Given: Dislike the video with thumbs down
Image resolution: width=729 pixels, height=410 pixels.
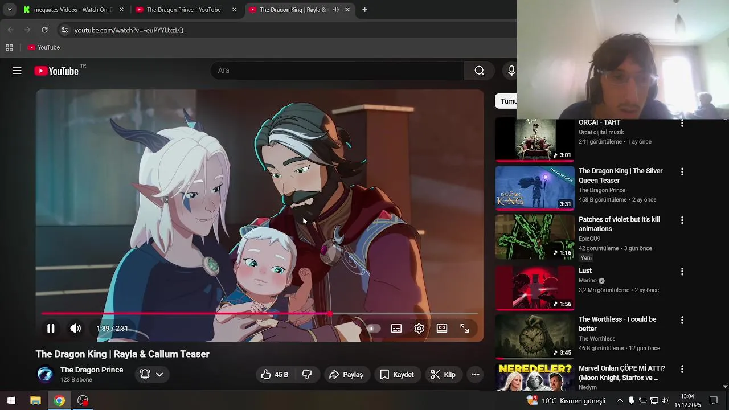Looking at the screenshot, I should pyautogui.click(x=307, y=375).
